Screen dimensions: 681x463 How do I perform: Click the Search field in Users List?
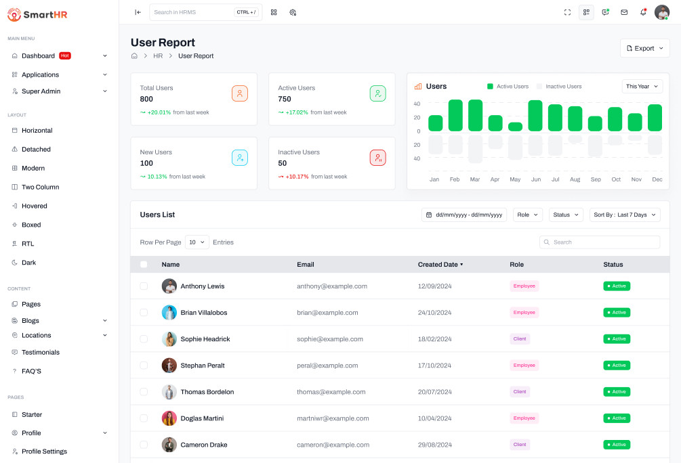pos(600,242)
